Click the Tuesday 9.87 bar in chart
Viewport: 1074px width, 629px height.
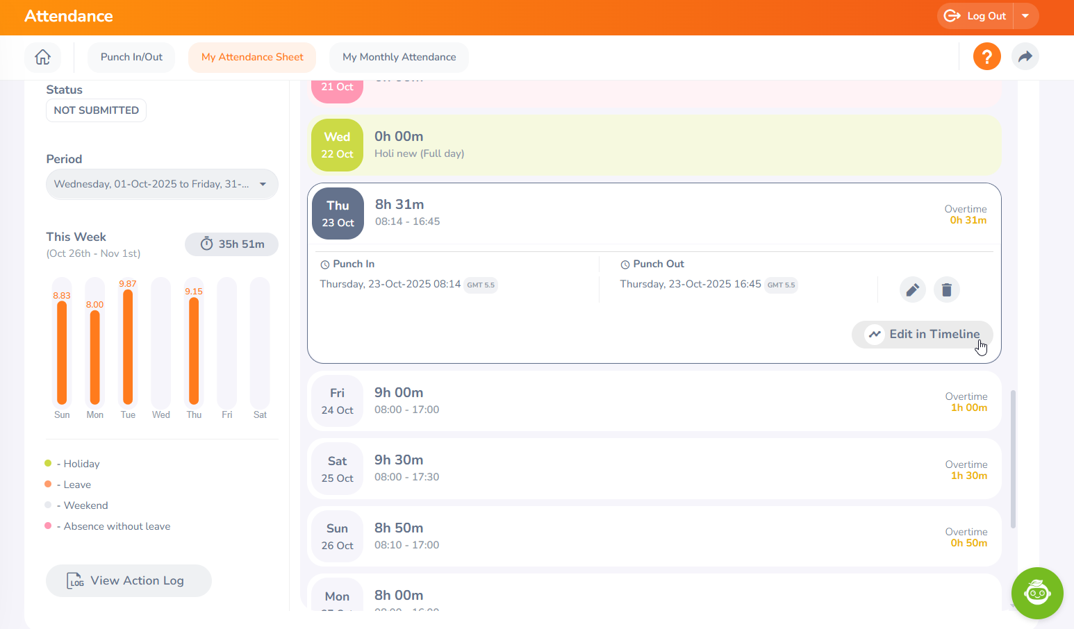128,347
